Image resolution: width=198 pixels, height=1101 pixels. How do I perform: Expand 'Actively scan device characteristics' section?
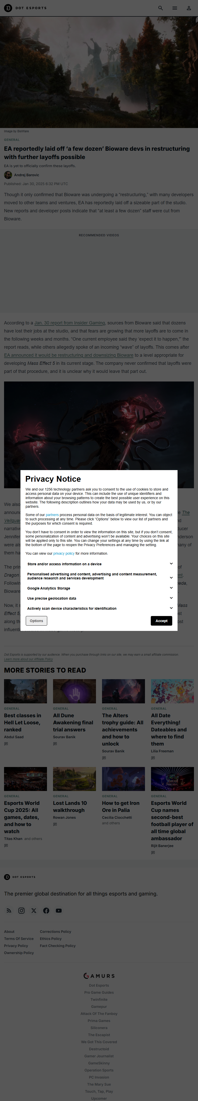(x=171, y=608)
